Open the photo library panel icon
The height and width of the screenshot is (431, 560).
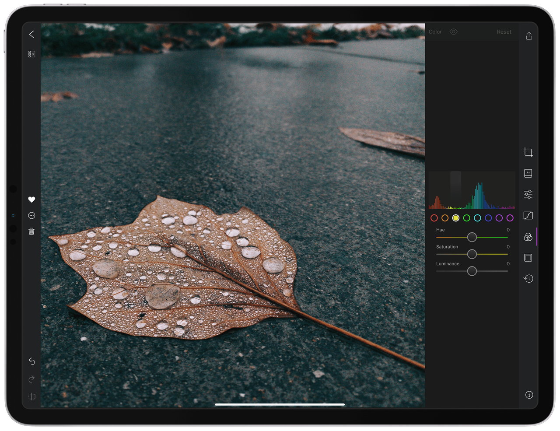(31, 54)
